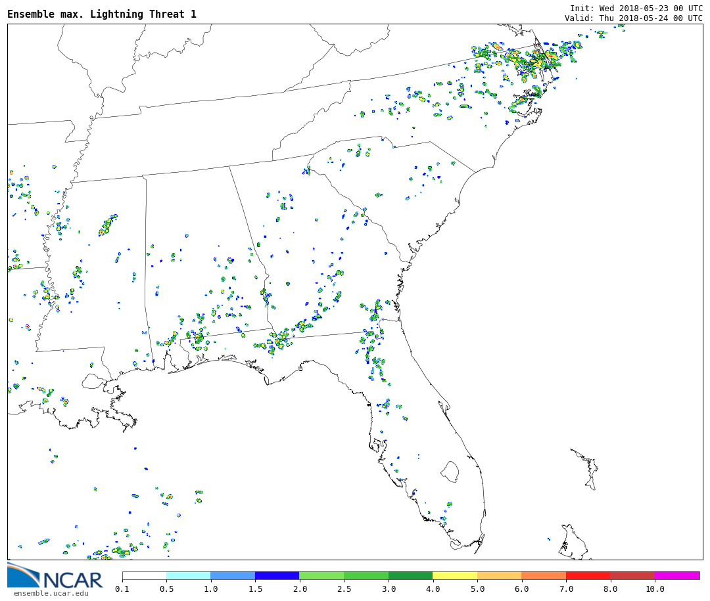Viewport: 710px width, 601px height.
Task: Click Lake Okeechobee on the Florida map
Action: point(450,471)
